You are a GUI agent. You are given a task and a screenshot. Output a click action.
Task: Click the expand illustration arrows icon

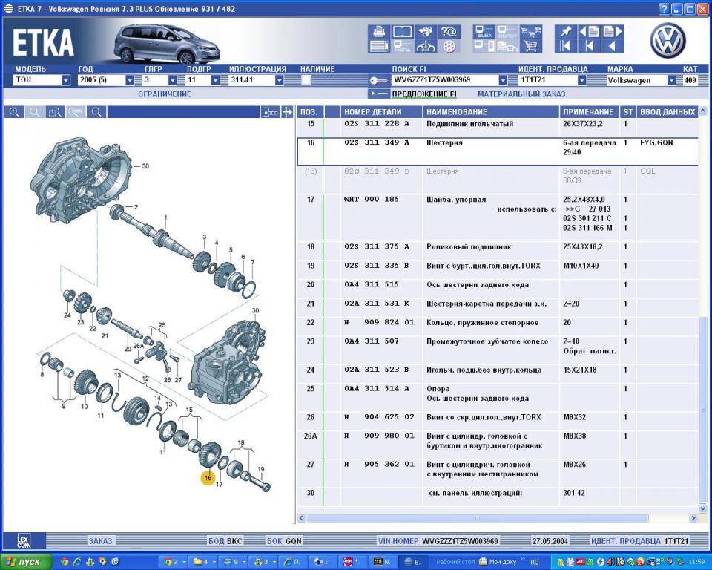pyautogui.click(x=287, y=112)
